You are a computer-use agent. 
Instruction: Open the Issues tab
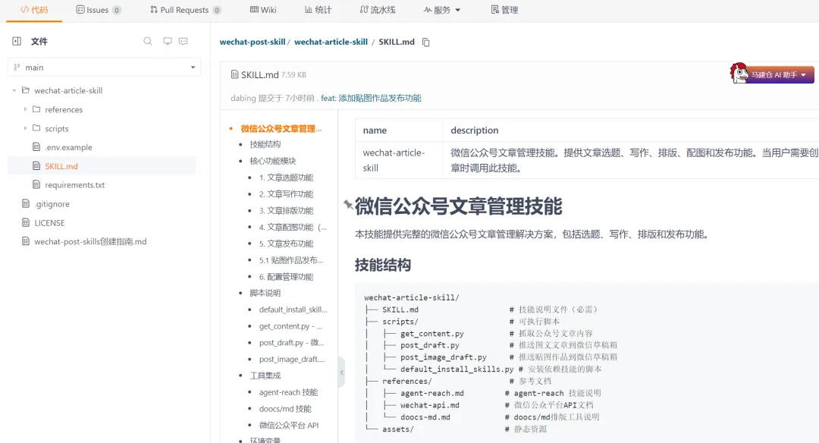pyautogui.click(x=98, y=10)
